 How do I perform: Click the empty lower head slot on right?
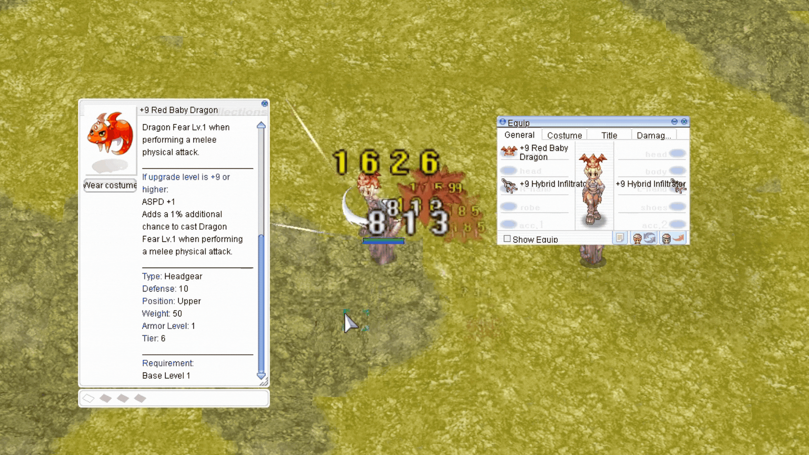coord(677,153)
